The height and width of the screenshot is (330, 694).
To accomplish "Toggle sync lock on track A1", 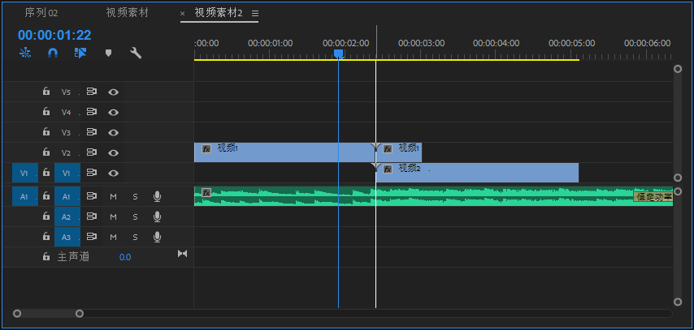I will [x=91, y=196].
